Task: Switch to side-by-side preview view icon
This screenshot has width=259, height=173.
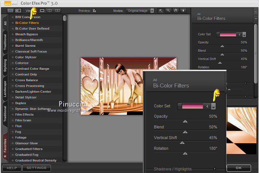Action: 58,11
